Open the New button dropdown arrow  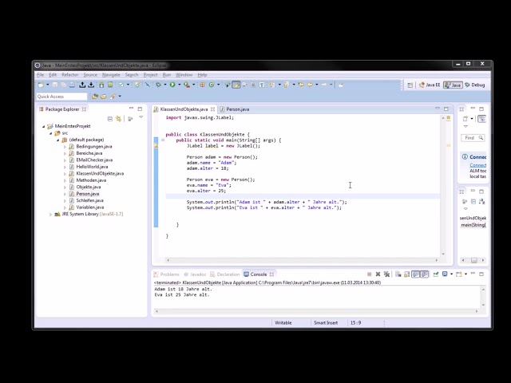pos(48,85)
